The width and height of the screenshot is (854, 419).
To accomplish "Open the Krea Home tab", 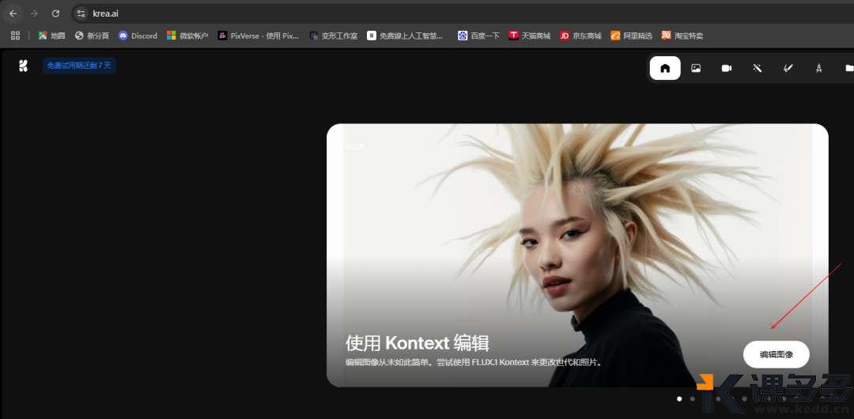I will coord(664,68).
